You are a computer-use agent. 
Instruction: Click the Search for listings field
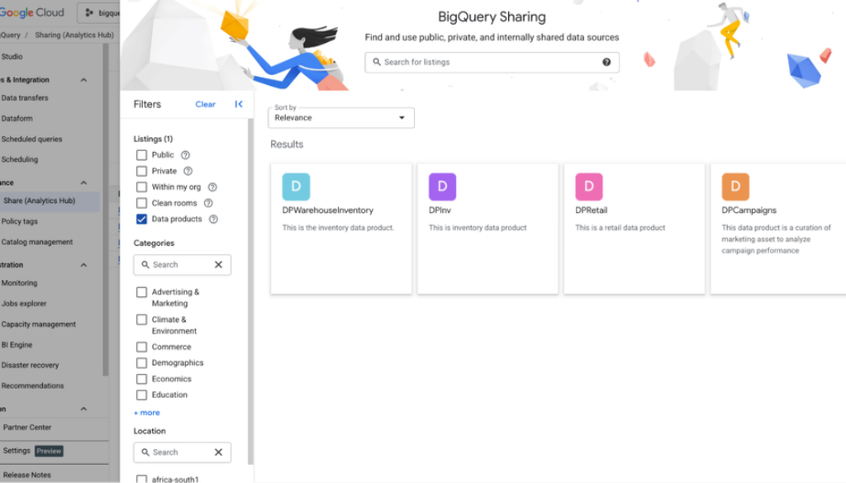point(487,62)
